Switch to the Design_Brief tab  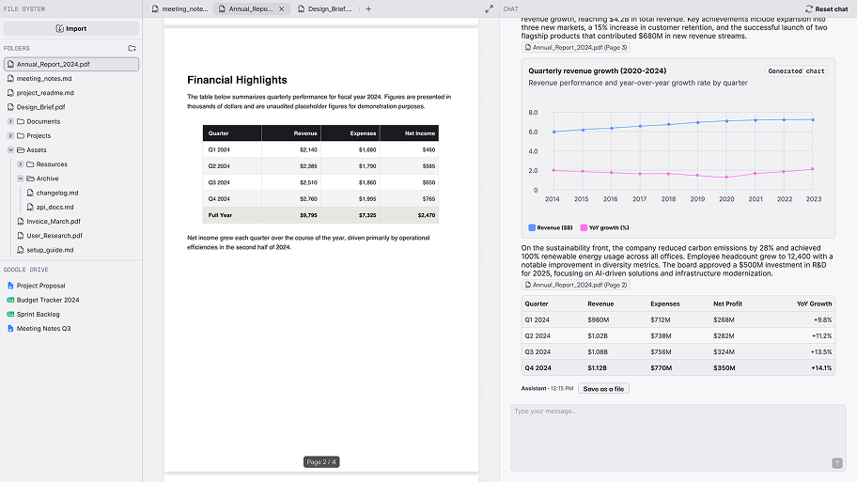324,8
